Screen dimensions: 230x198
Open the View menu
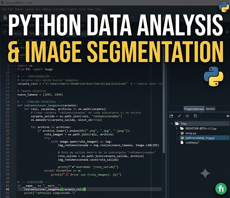tap(90, 9)
